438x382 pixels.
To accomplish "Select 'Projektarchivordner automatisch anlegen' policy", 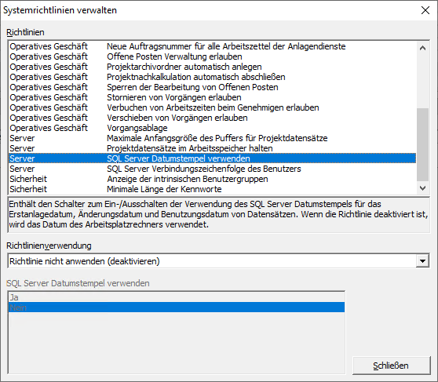I will point(212,67).
